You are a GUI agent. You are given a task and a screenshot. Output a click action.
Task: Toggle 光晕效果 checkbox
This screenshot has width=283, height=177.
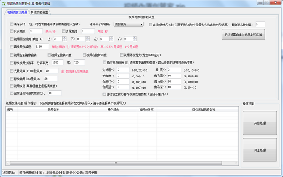tap(12, 71)
